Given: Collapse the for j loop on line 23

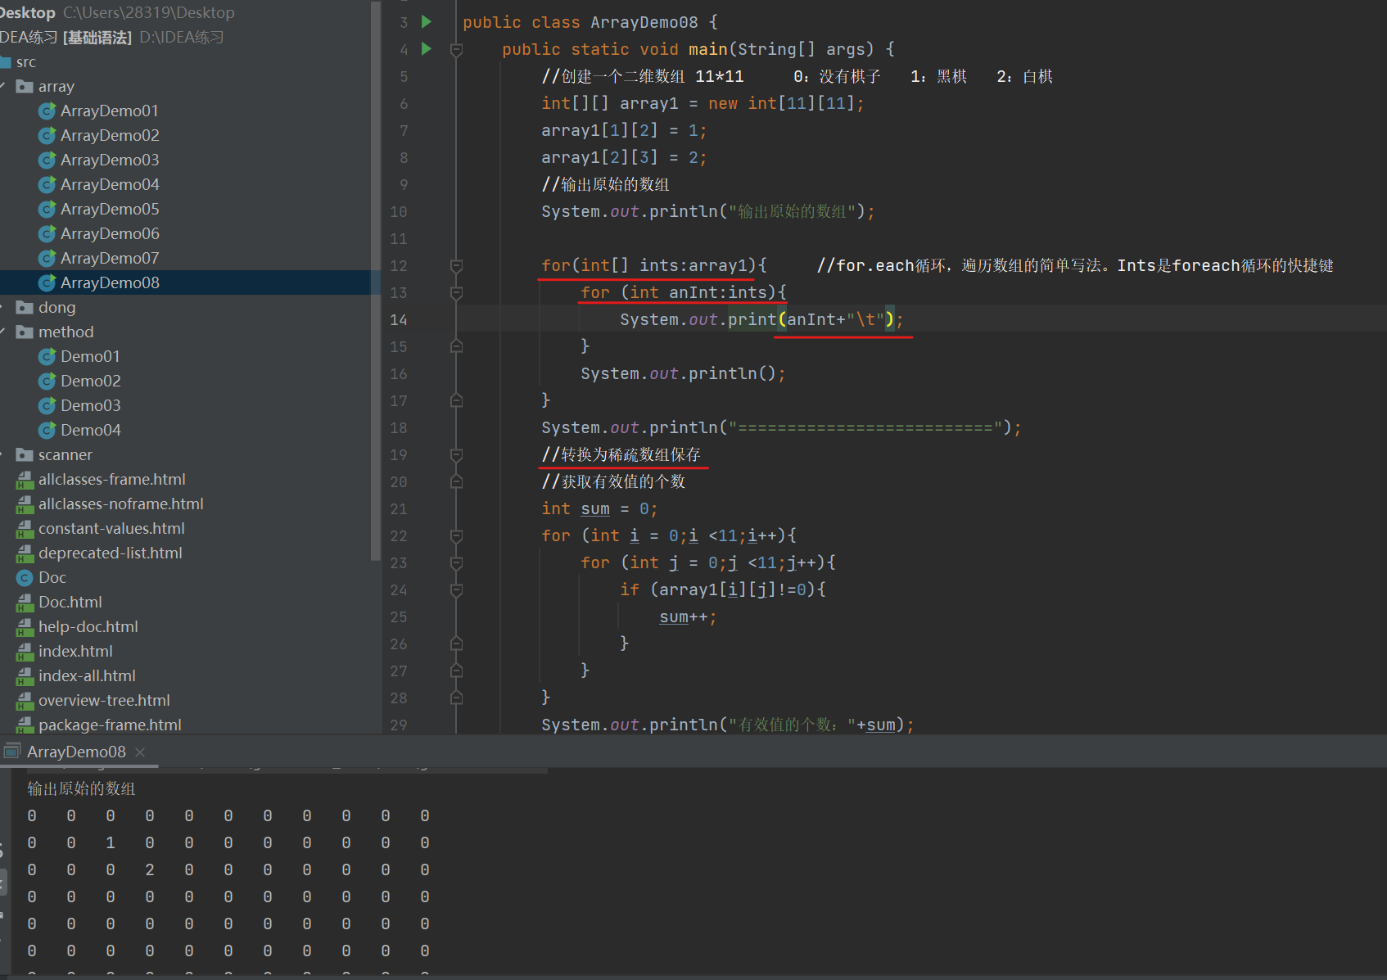Looking at the screenshot, I should click(457, 563).
